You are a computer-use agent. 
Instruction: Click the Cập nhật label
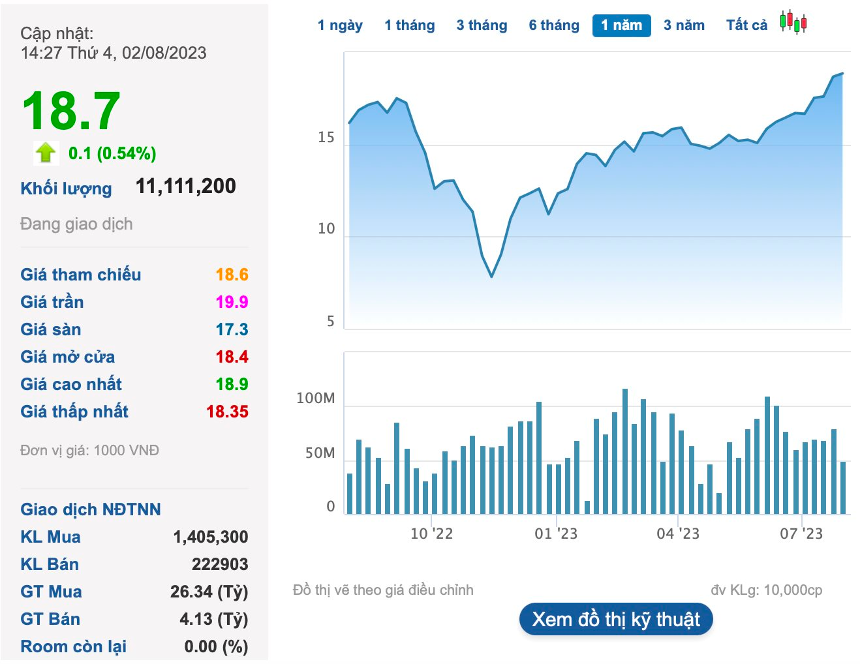(57, 34)
